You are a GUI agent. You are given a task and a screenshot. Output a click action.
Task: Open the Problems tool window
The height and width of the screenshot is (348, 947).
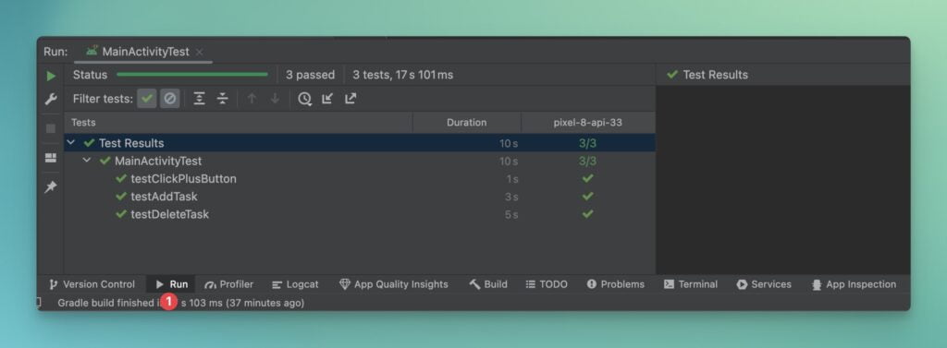tap(615, 284)
